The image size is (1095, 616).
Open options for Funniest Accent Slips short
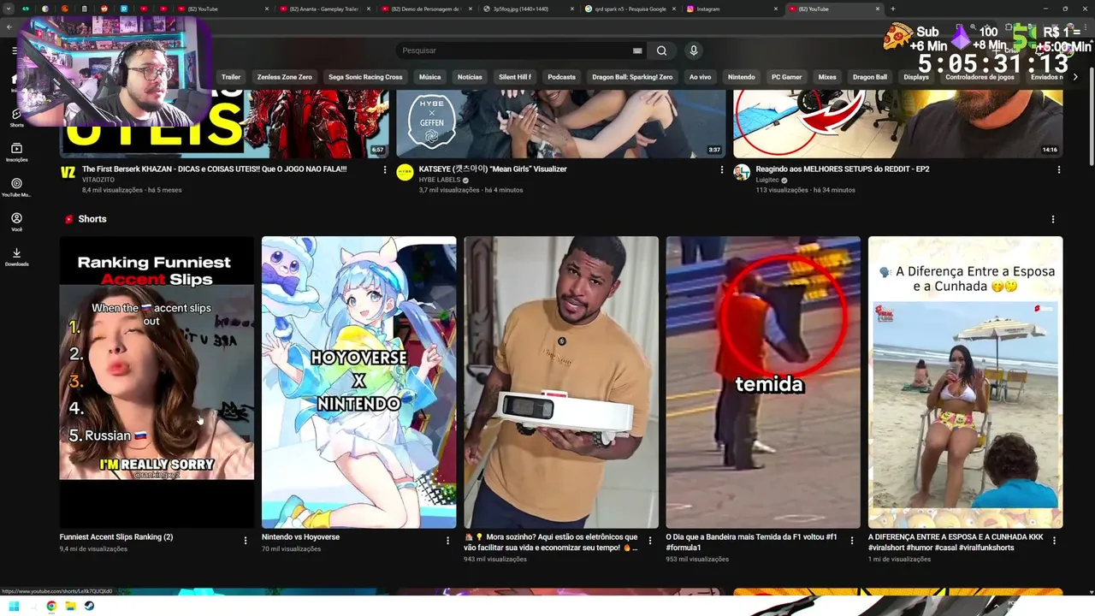click(x=246, y=541)
